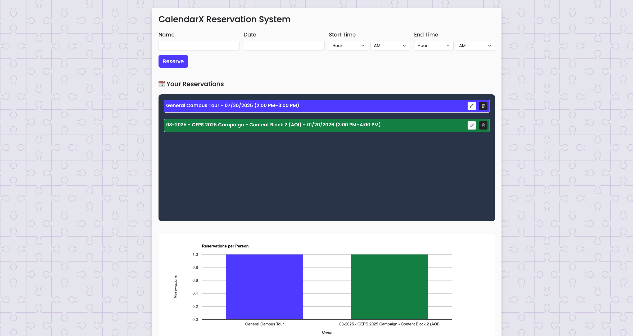
Task: Select the CEPS 2025 Campaign reservation entry
Action: [291, 125]
